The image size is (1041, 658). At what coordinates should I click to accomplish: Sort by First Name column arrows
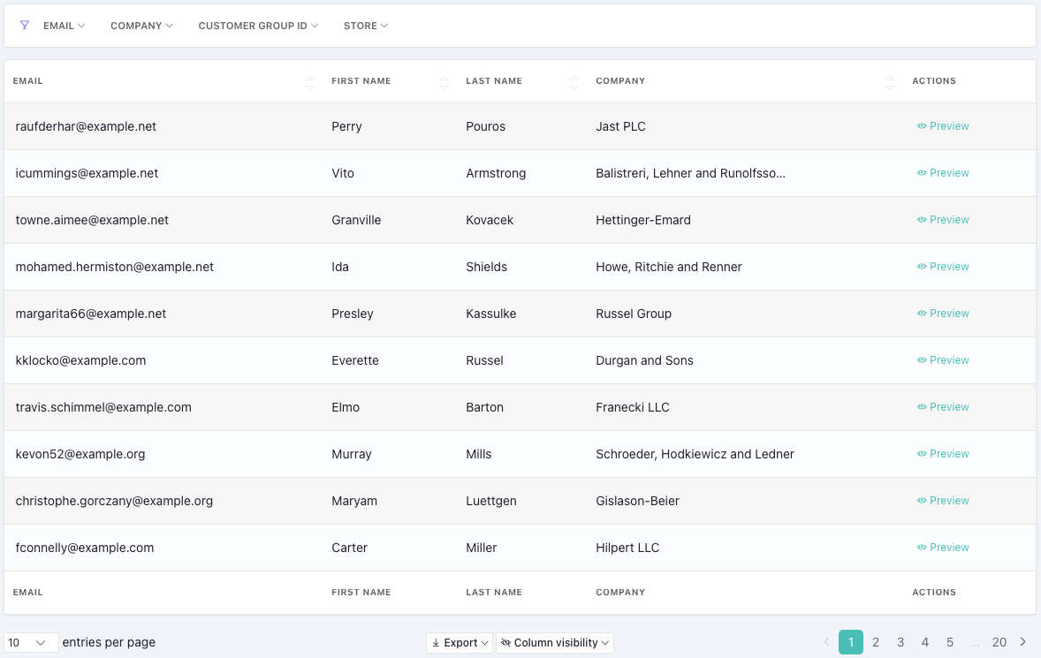[x=444, y=82]
